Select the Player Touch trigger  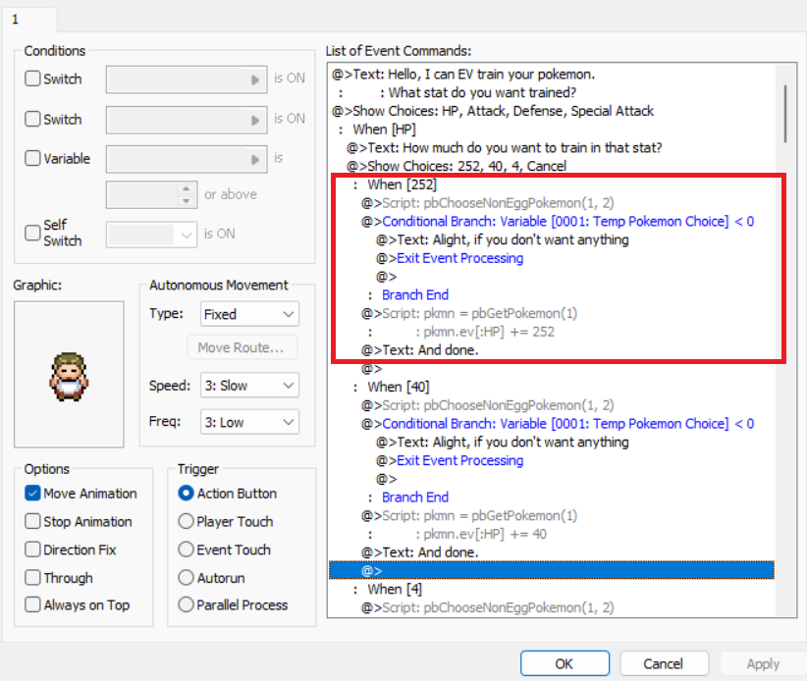pyautogui.click(x=186, y=521)
